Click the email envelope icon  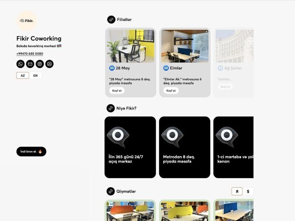pos(30,64)
